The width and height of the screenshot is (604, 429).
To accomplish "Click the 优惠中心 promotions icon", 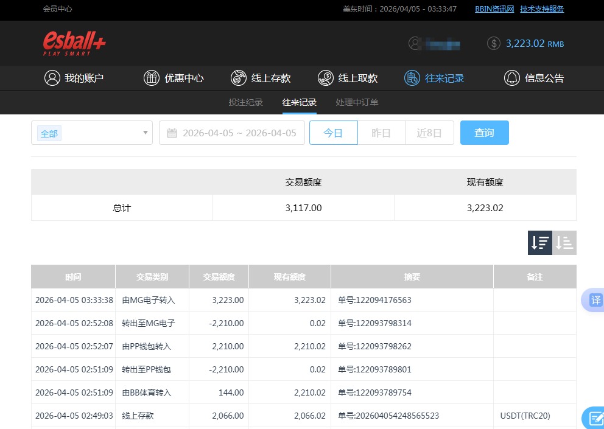I will coord(151,78).
